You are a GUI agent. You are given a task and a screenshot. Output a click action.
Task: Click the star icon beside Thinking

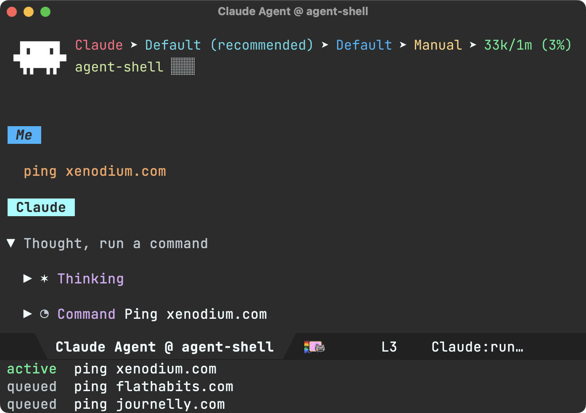point(44,278)
